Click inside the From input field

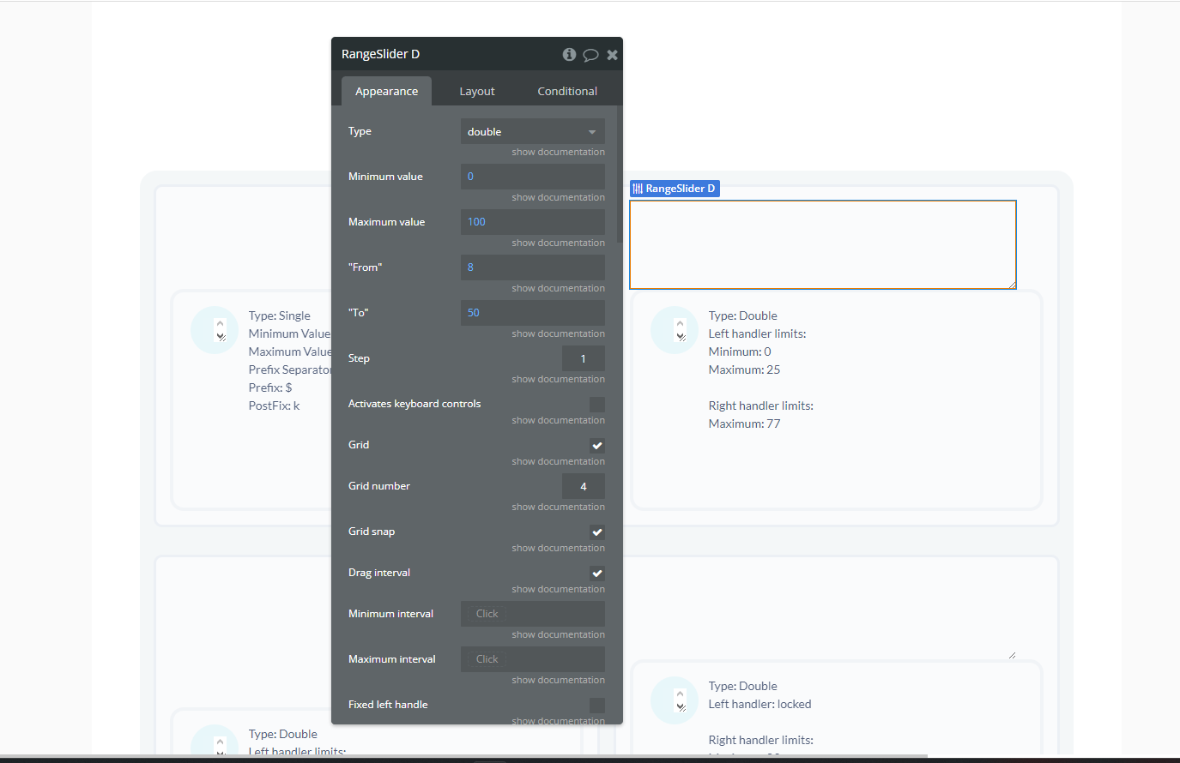pyautogui.click(x=532, y=267)
